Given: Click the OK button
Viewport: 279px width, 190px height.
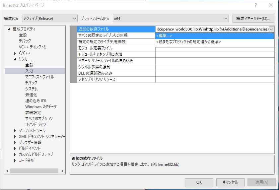Looking at the screenshot, I should [x=199, y=182].
